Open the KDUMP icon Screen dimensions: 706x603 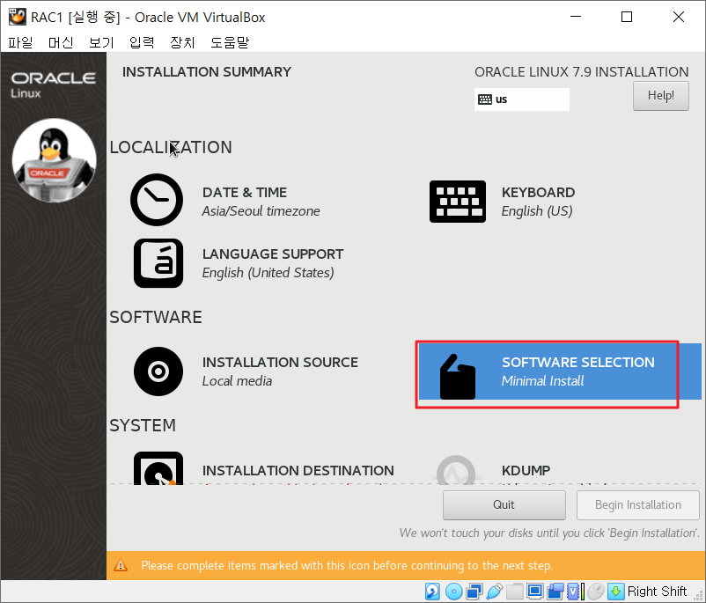(x=456, y=471)
